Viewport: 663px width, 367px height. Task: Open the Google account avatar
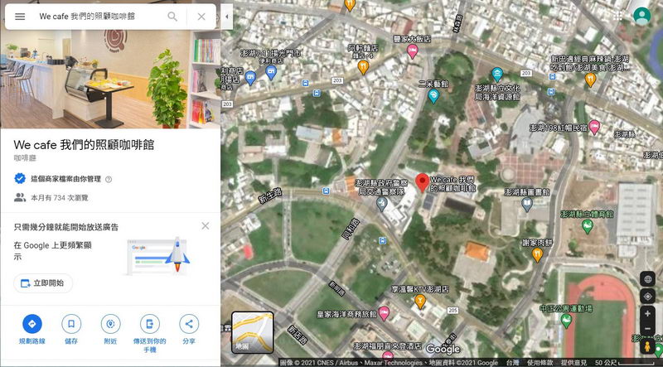(641, 16)
